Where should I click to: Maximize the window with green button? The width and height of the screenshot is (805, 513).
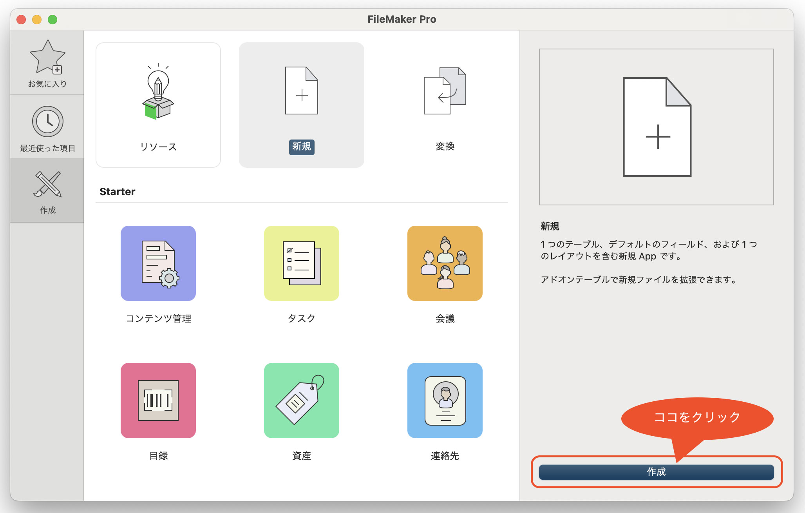click(x=52, y=20)
